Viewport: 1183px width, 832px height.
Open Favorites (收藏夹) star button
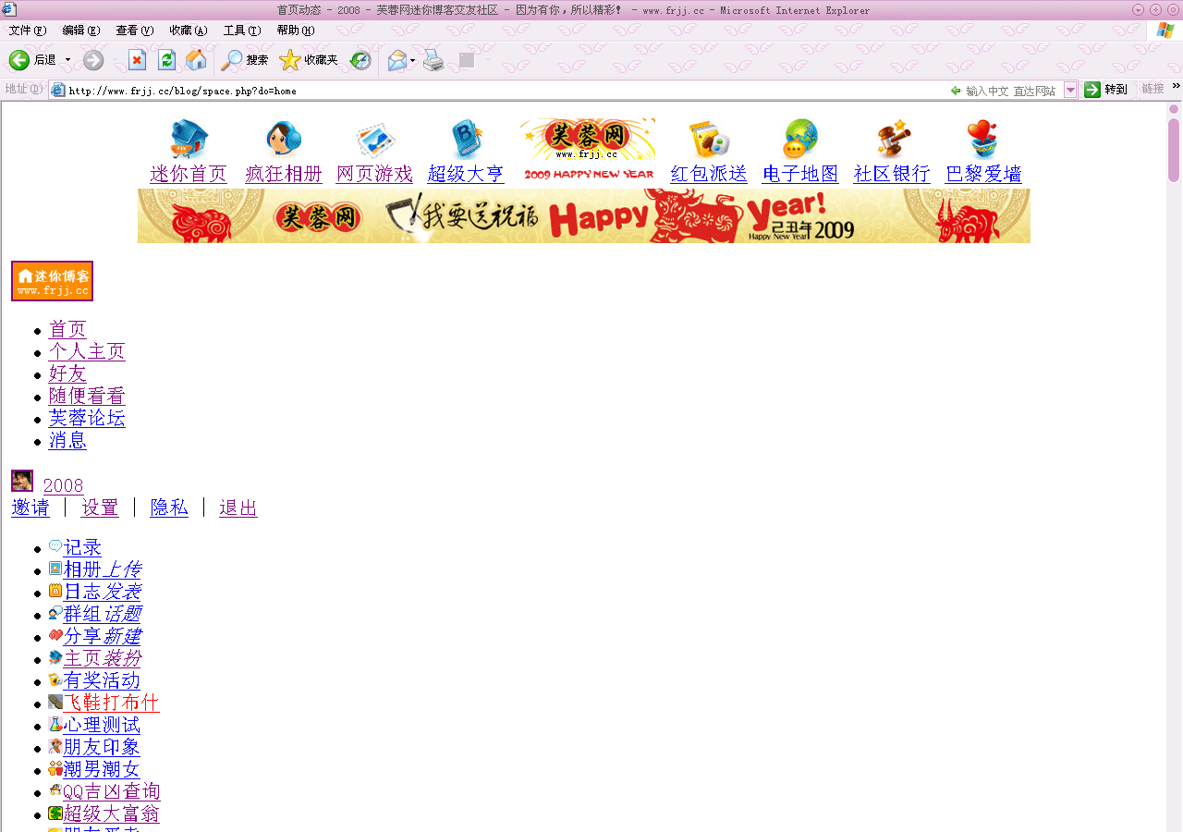[x=309, y=60]
